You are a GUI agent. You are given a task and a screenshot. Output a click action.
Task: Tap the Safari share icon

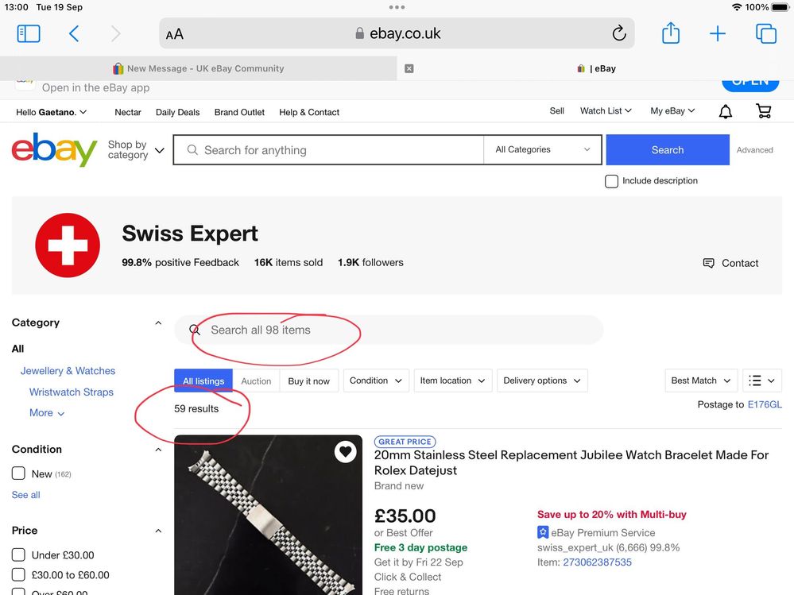coord(671,33)
